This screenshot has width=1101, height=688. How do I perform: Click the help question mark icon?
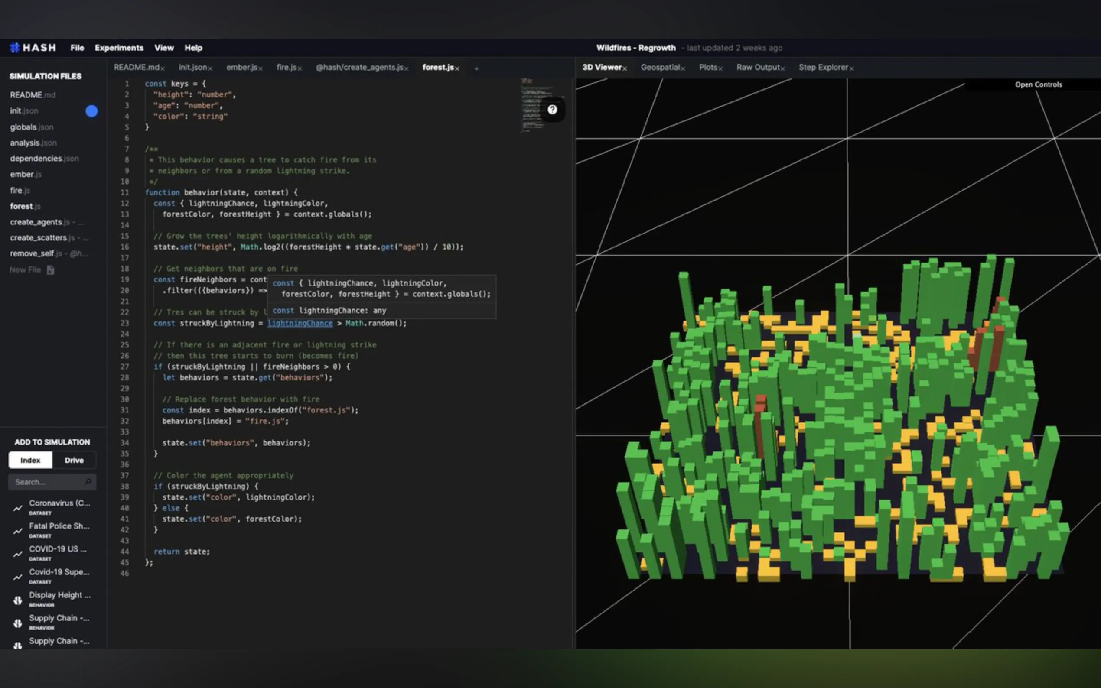coord(552,110)
